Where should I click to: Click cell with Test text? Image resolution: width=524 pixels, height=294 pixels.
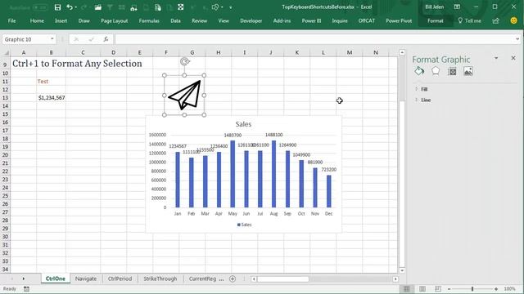click(51, 82)
